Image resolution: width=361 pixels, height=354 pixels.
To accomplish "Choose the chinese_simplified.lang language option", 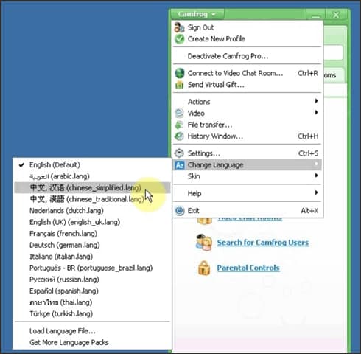I will click(92, 188).
